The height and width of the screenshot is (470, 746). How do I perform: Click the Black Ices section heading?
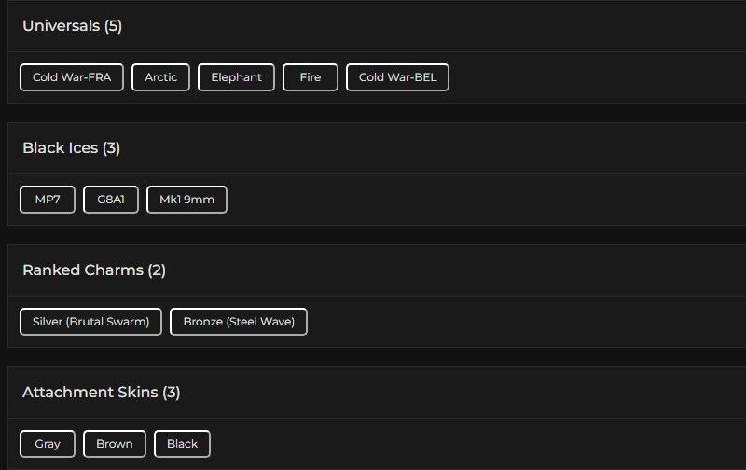point(60,148)
